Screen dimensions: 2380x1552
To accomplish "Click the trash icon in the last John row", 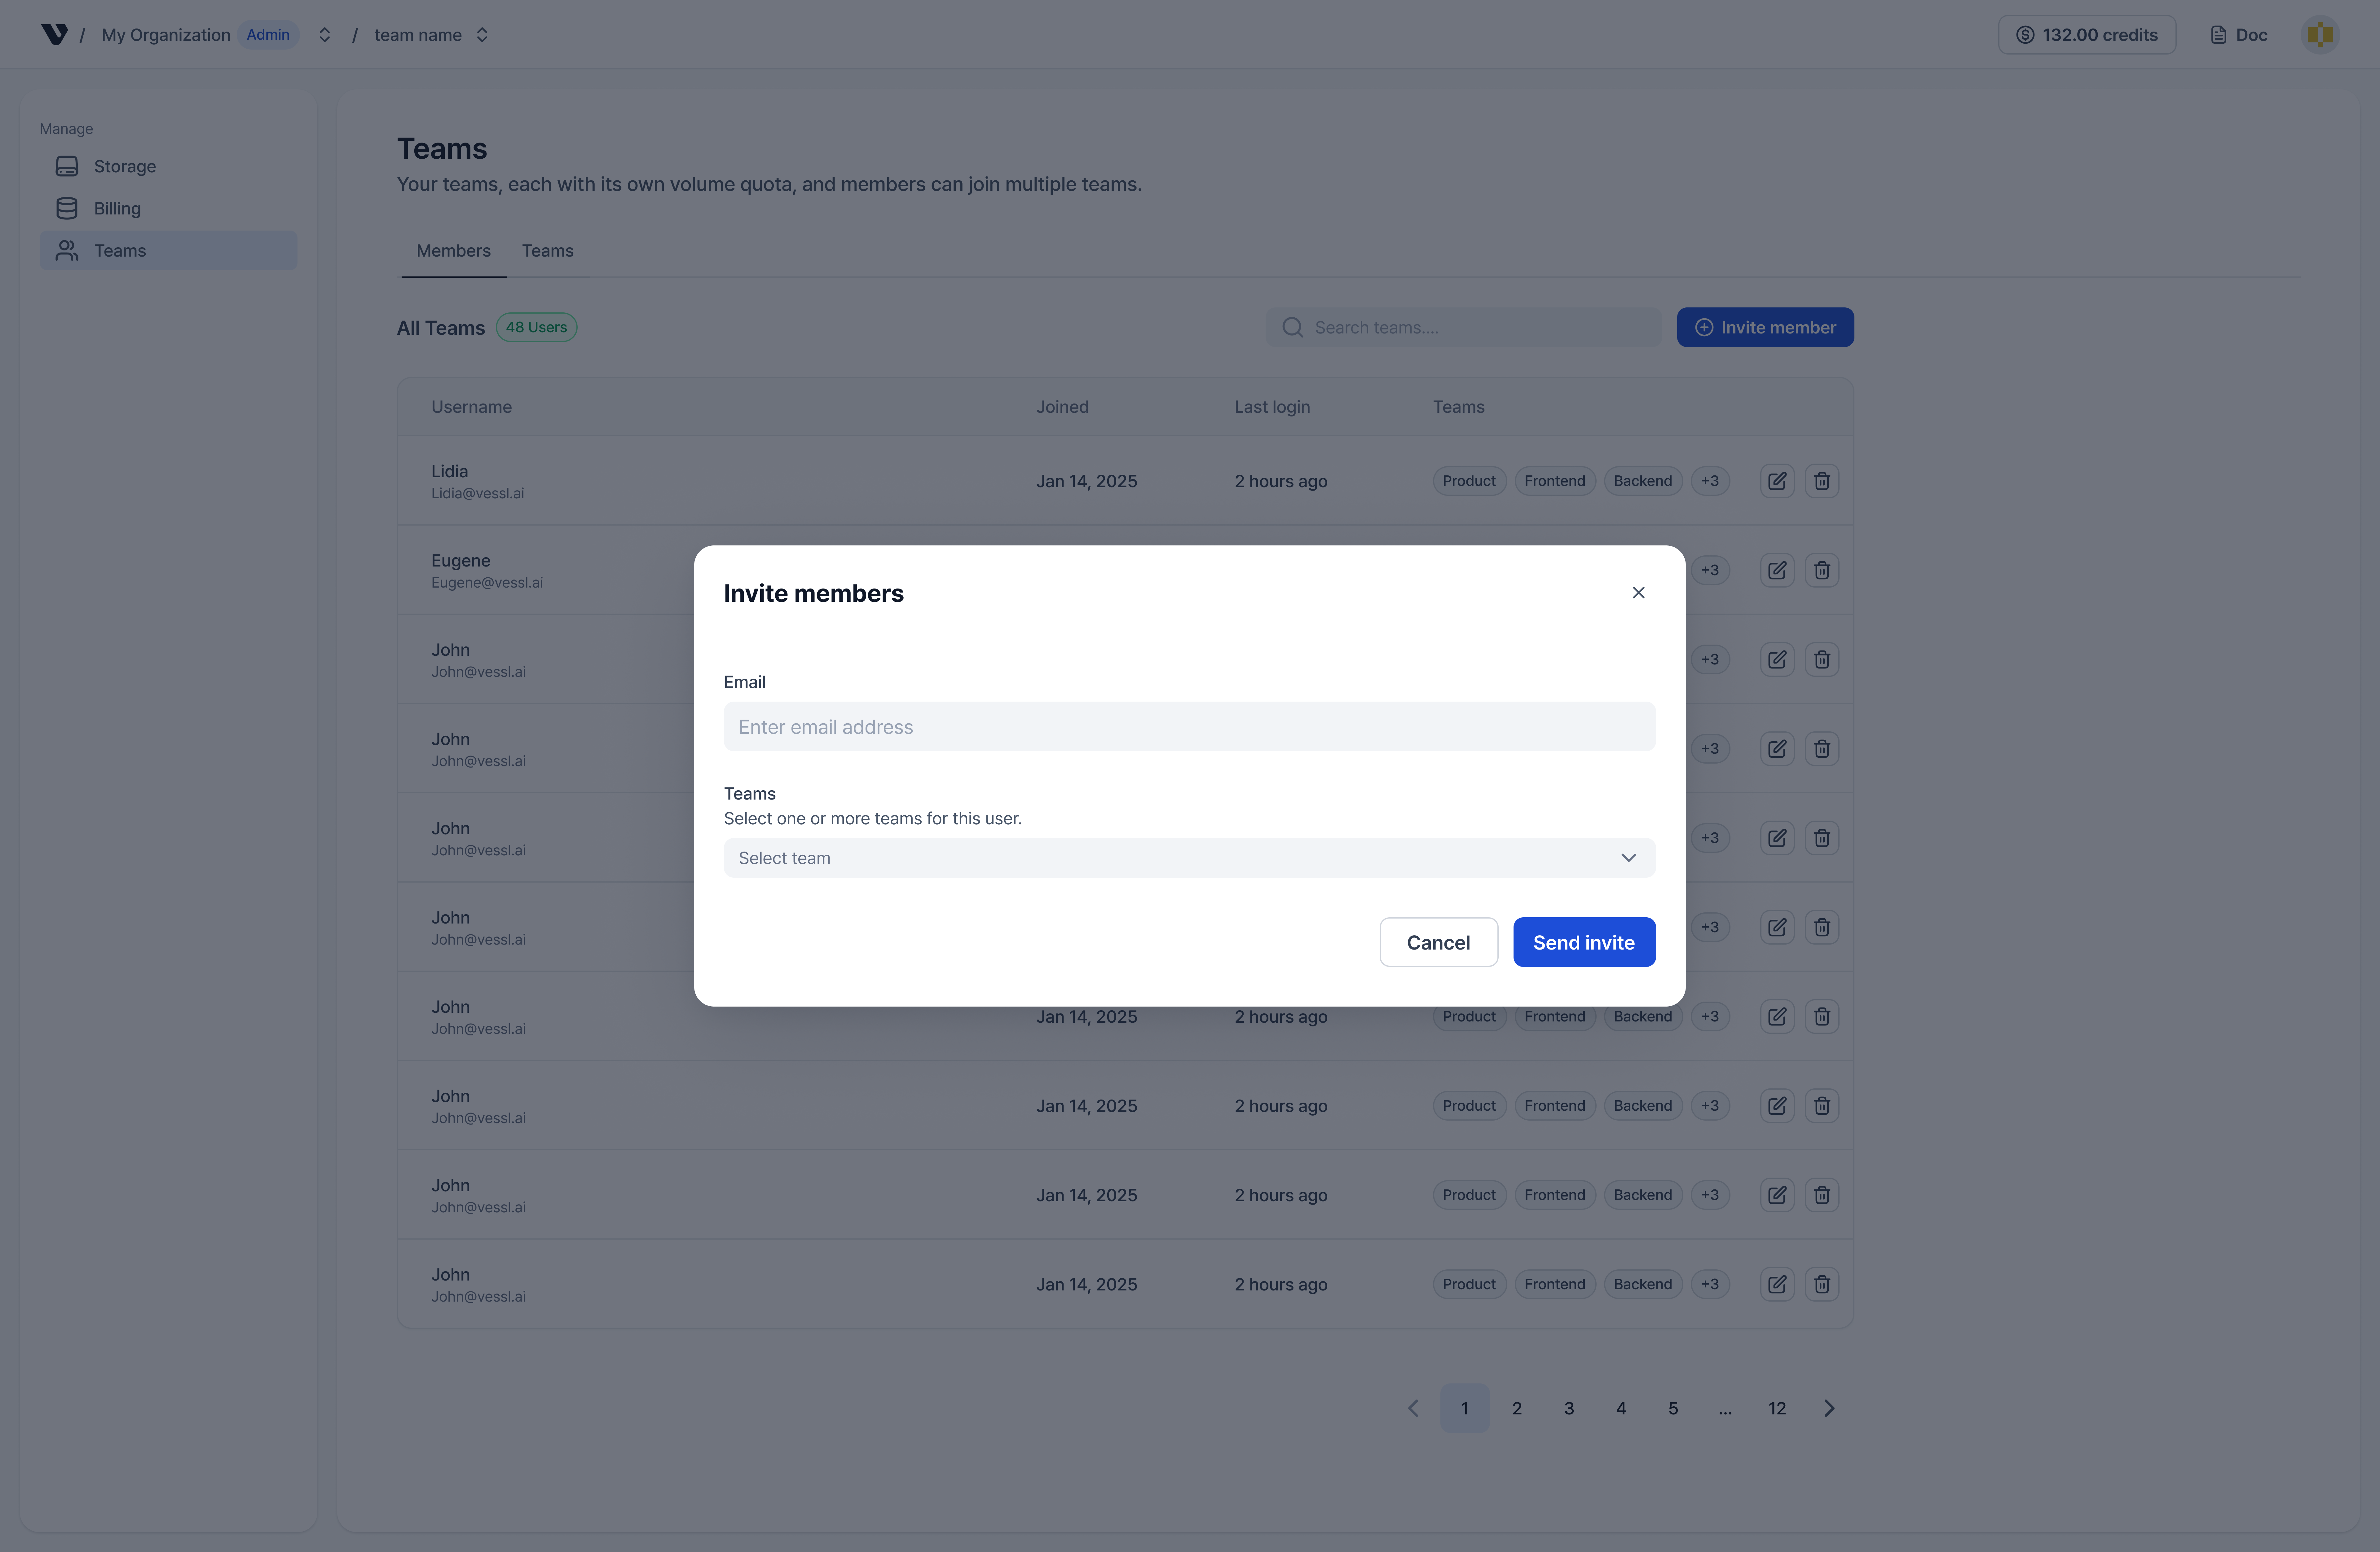I will (1822, 1284).
